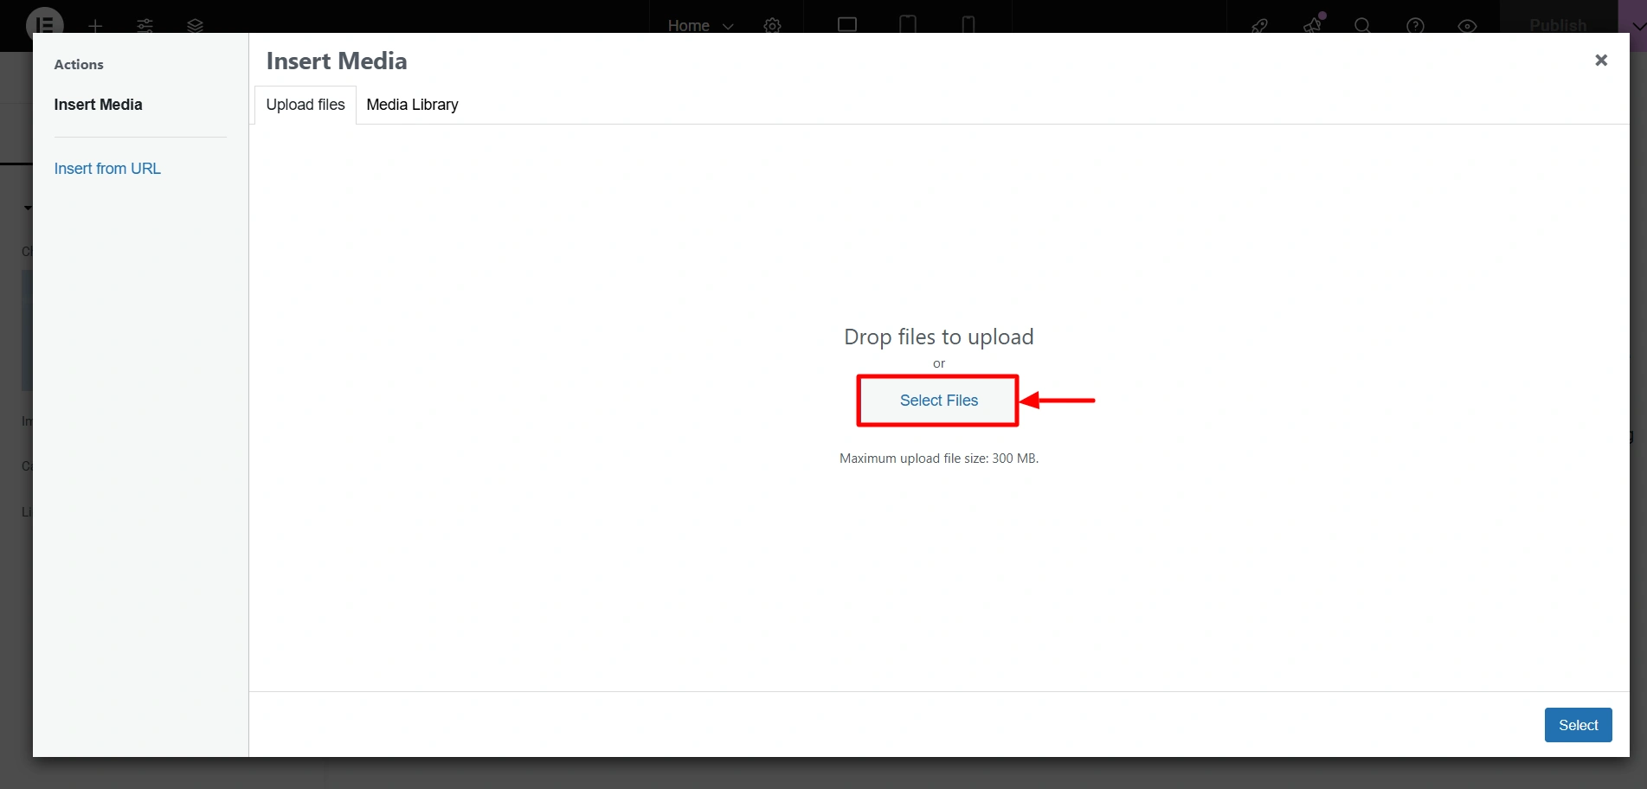This screenshot has width=1647, height=789.
Task: Open the Help question mark icon
Action: coord(1415,26)
